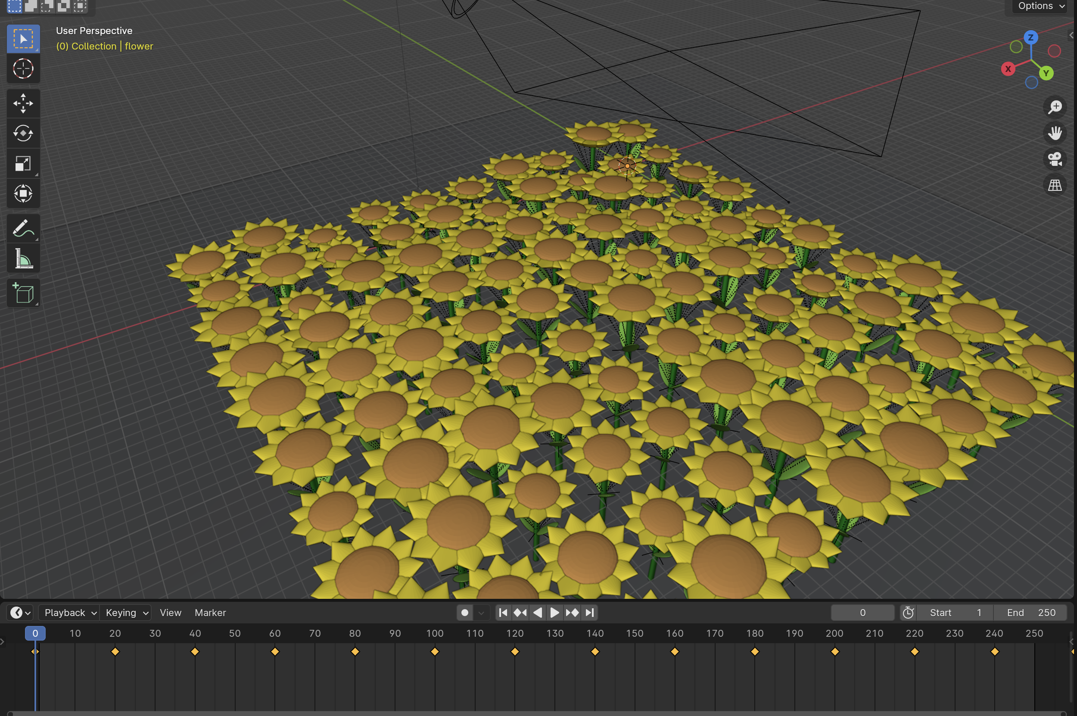Switch to the Scale tool
The image size is (1077, 716).
[x=23, y=163]
